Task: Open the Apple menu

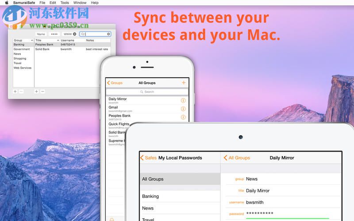Action: click(7, 3)
